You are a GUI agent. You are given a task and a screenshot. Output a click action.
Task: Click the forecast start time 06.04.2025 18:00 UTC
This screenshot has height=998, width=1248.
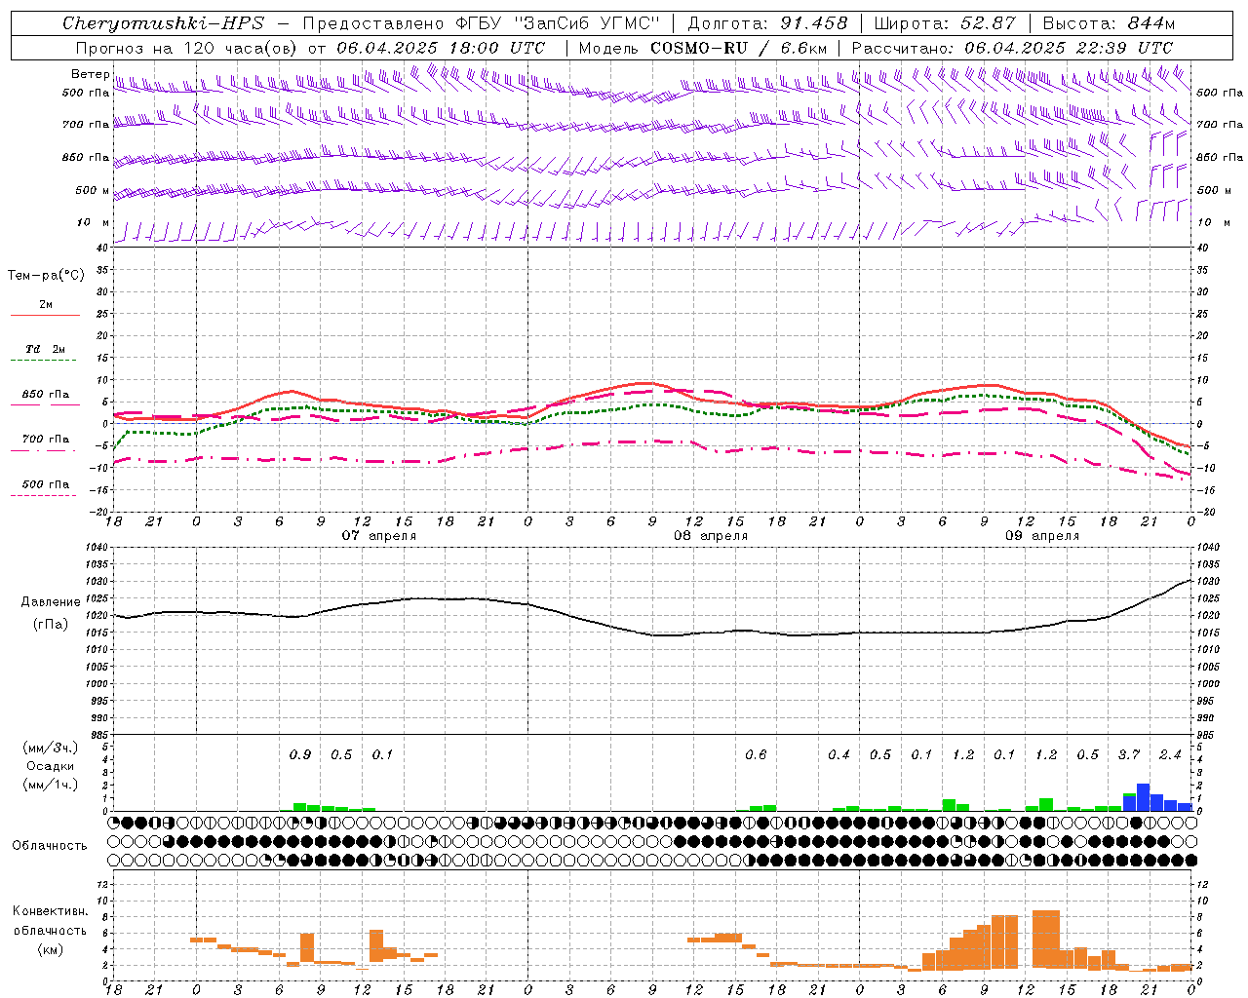(x=441, y=48)
